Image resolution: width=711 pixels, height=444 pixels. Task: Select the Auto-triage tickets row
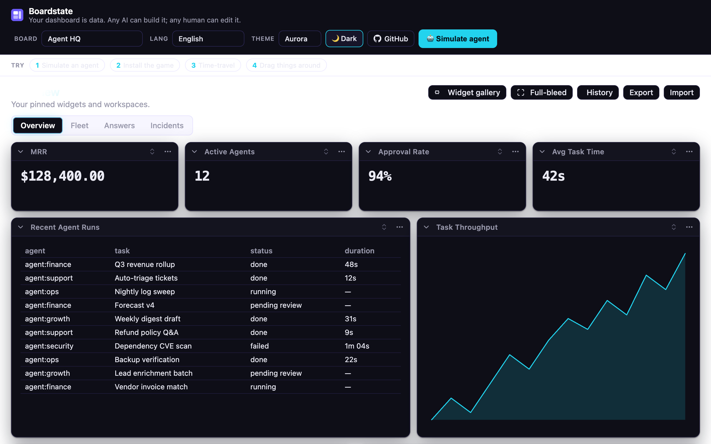click(x=211, y=278)
